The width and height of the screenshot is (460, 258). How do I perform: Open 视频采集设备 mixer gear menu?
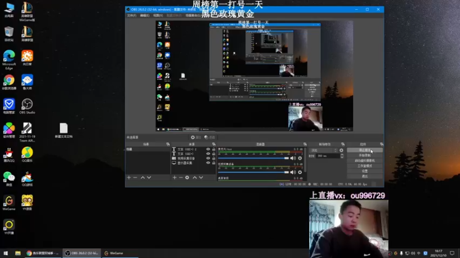[300, 173]
